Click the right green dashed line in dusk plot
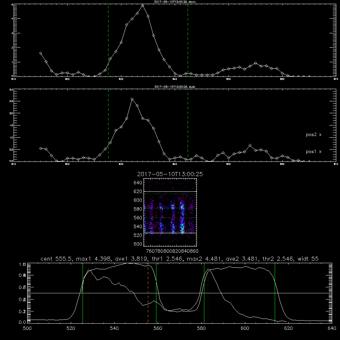 click(x=188, y=125)
